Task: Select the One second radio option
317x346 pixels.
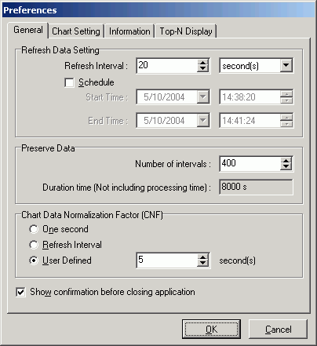Action: coord(34,229)
